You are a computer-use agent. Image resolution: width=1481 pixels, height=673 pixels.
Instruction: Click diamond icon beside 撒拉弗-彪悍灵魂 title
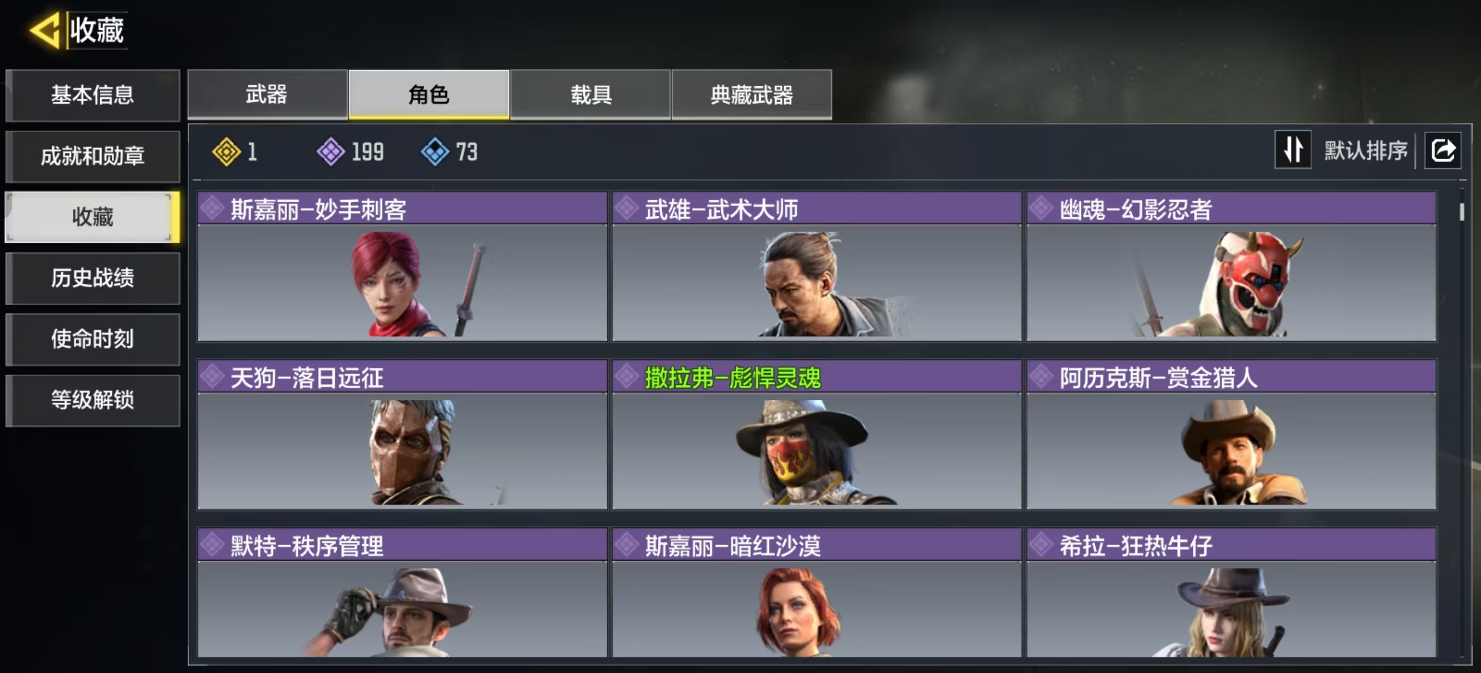coord(626,377)
